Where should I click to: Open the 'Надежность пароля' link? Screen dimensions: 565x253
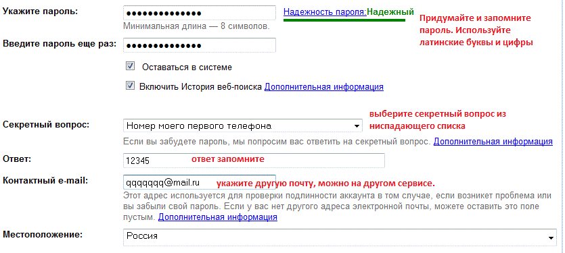pyautogui.click(x=325, y=12)
